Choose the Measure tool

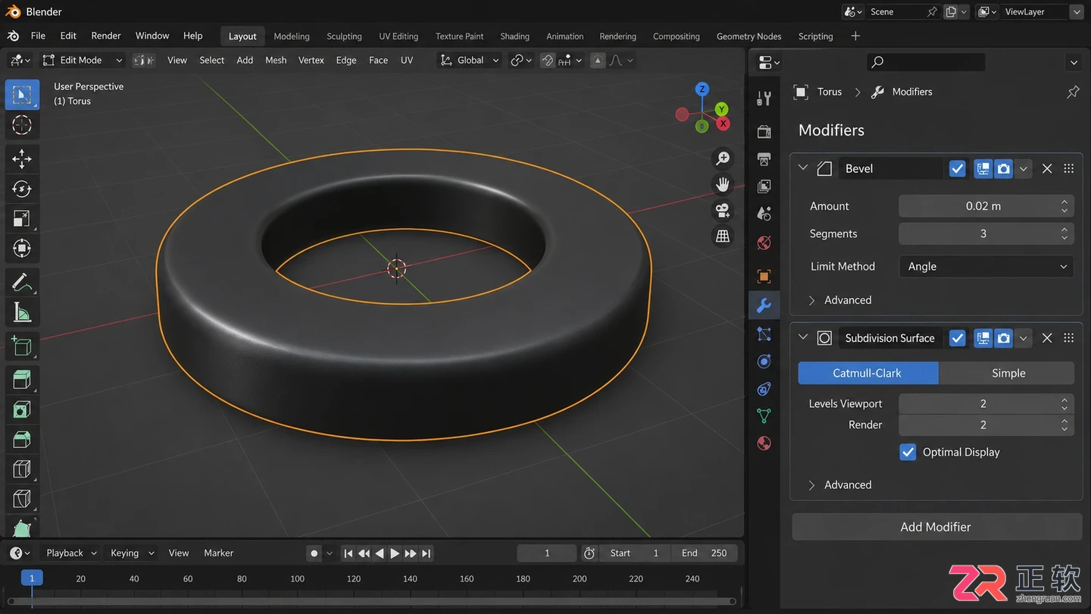[22, 312]
